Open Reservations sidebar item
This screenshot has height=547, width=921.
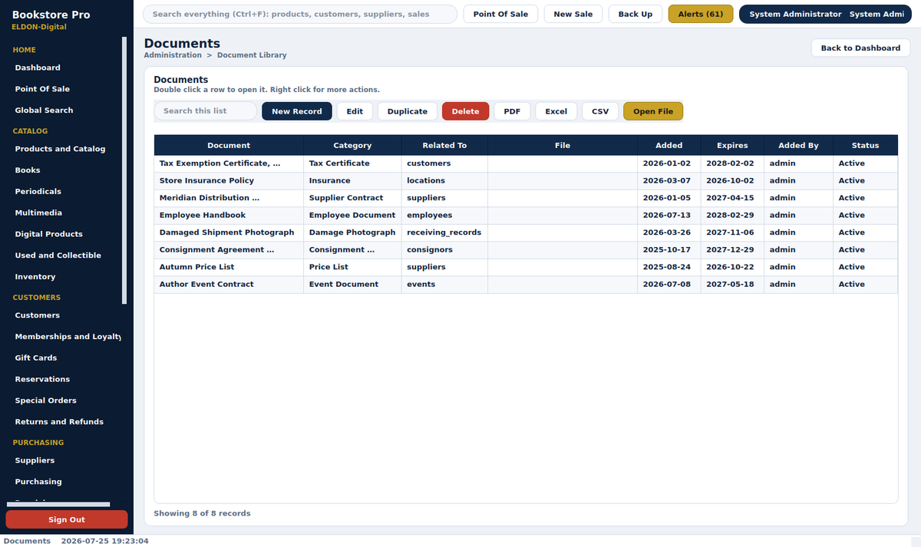pos(42,379)
